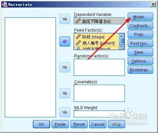Click the ruler icon next to stage
The image size is (158, 133).
coord(78,37)
